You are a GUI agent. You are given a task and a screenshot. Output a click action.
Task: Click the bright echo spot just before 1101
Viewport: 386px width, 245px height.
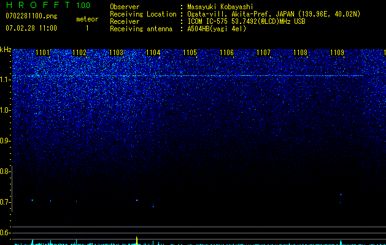tap(33, 200)
